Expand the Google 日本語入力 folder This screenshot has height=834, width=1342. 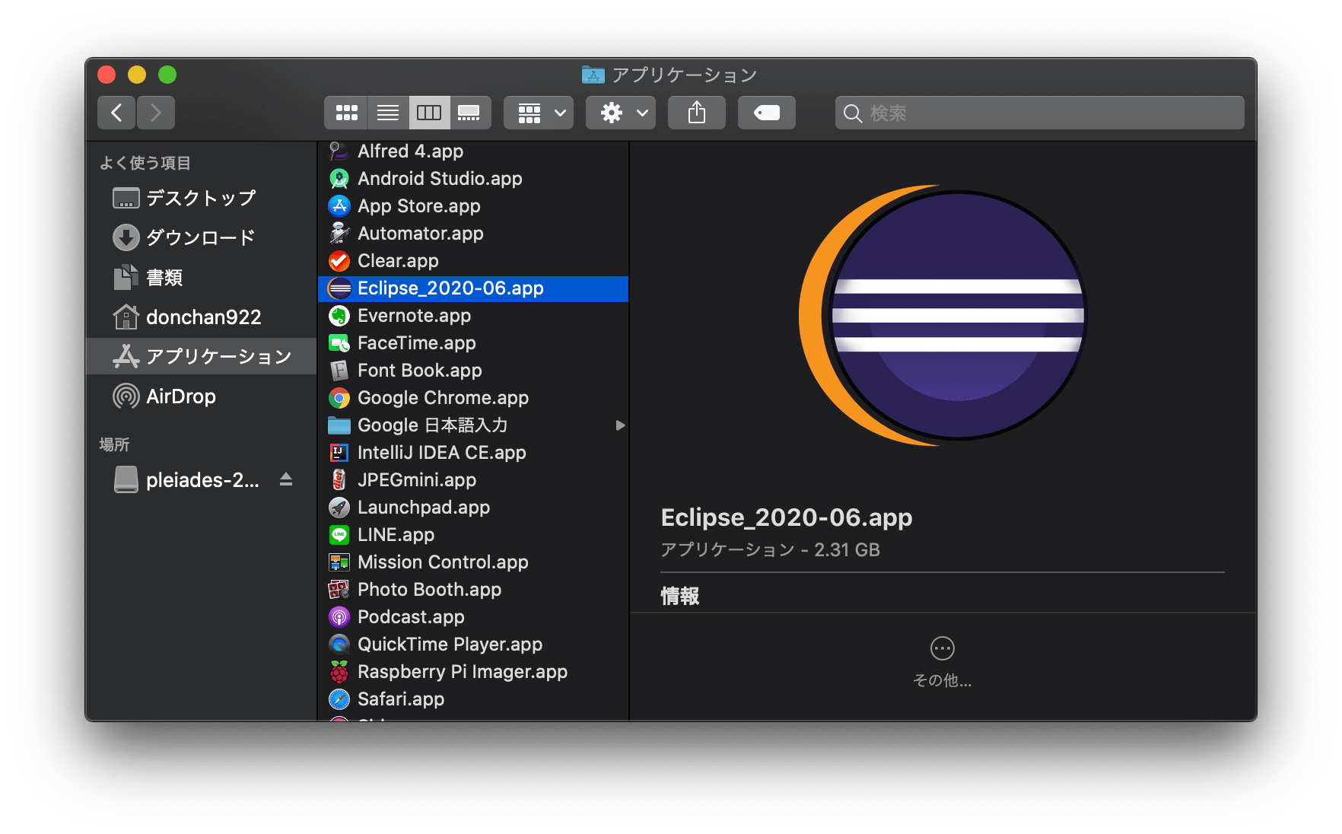(x=620, y=425)
